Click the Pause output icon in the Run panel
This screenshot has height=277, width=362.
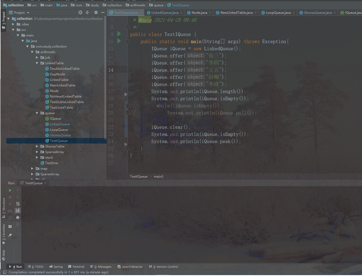click(10, 204)
